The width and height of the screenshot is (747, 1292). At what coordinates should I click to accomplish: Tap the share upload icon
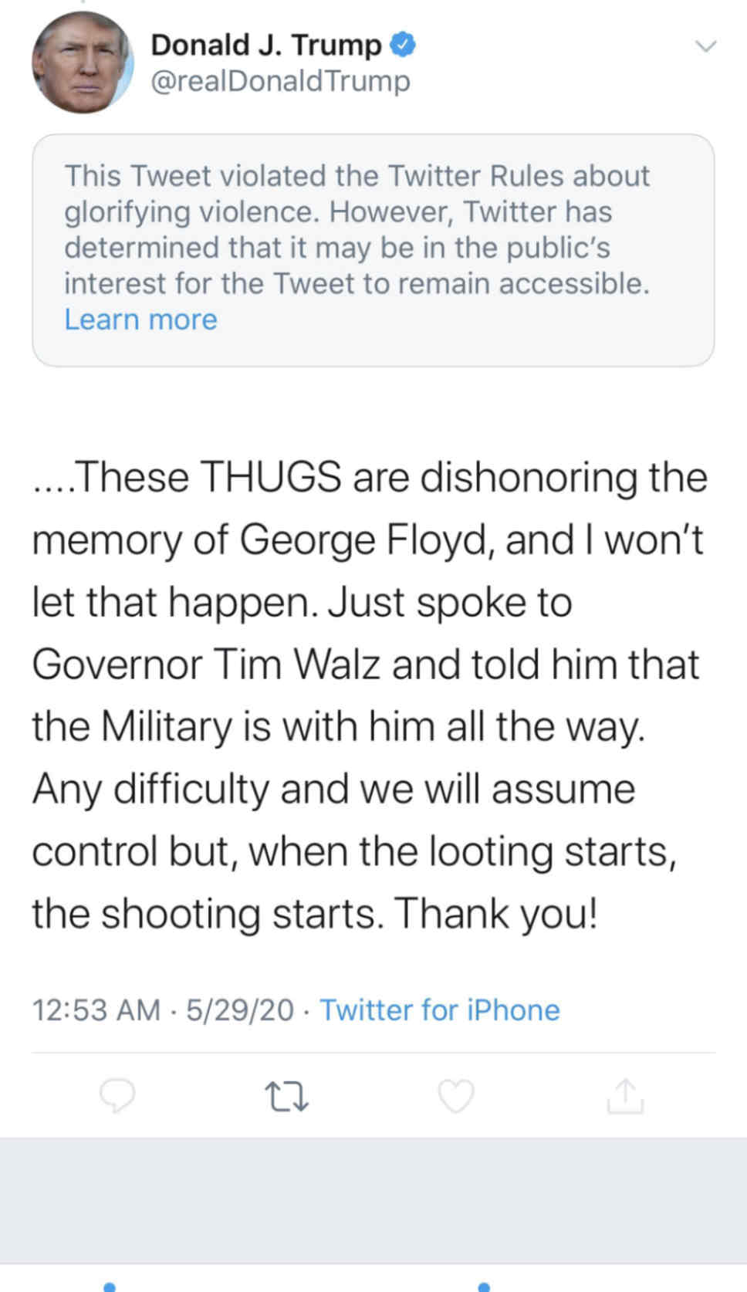(624, 1096)
